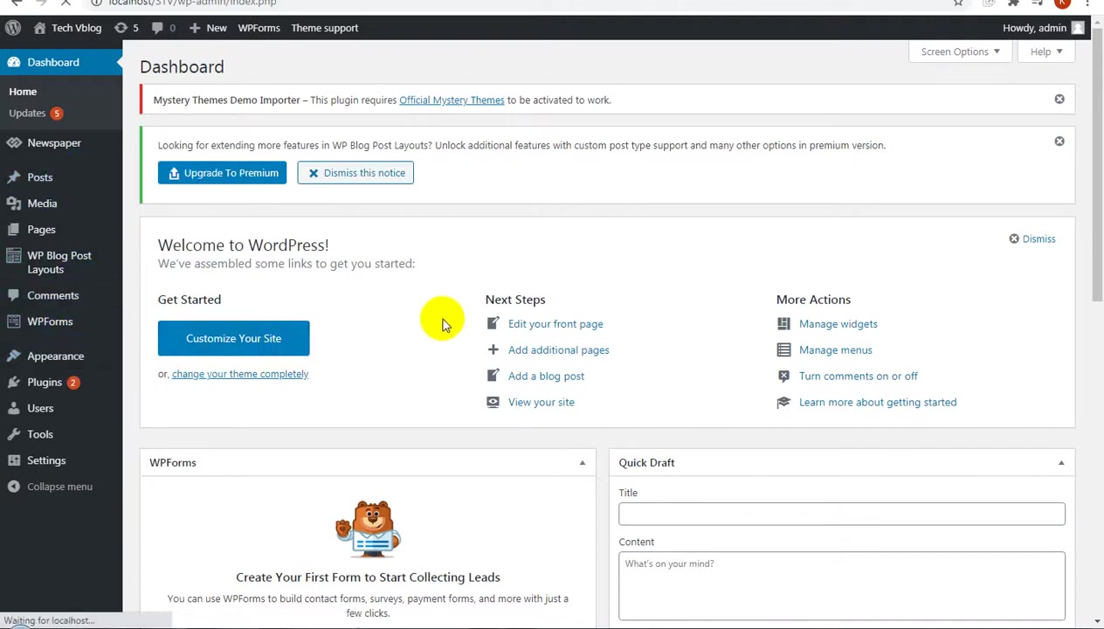Focus the Quick Draft Title field
The width and height of the screenshot is (1104, 629).
tap(842, 514)
